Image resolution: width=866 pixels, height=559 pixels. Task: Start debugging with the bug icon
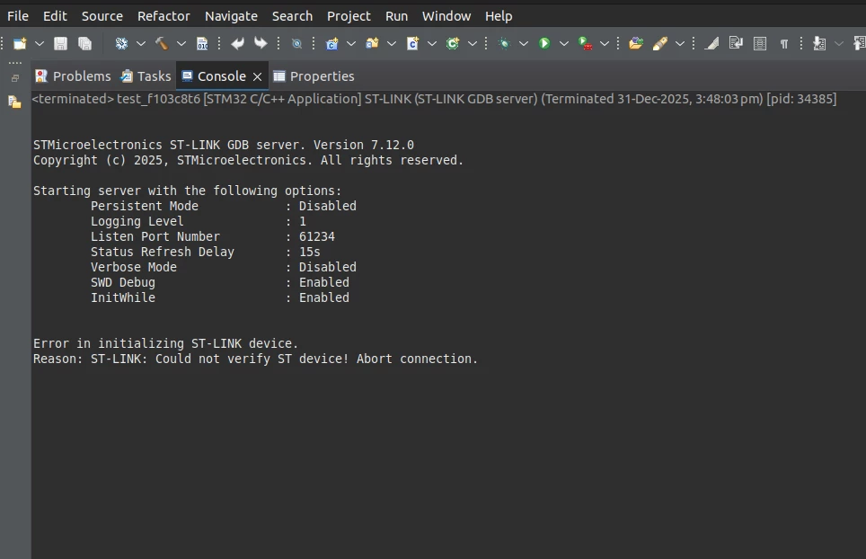pyautogui.click(x=504, y=44)
